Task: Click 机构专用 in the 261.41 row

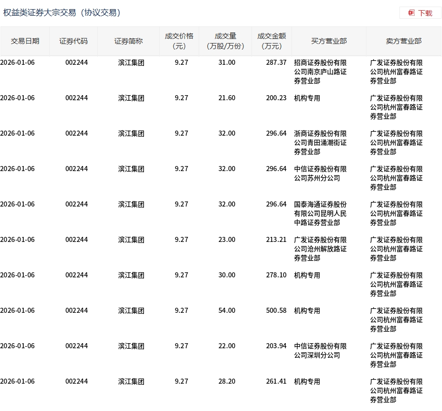Action: (307, 382)
